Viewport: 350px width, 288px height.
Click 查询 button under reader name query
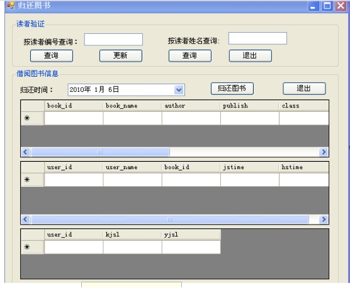190,56
